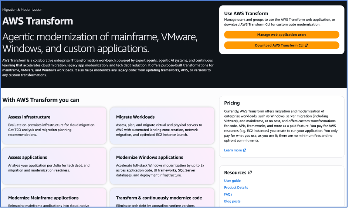348x208 pixels.
Task: Select the Assess applications card
Action: pyautogui.click(x=54, y=166)
